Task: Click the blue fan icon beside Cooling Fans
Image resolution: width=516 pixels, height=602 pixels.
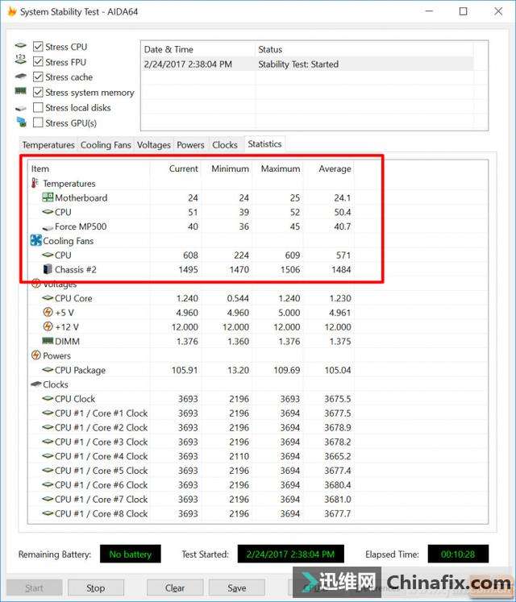Action: 35,240
